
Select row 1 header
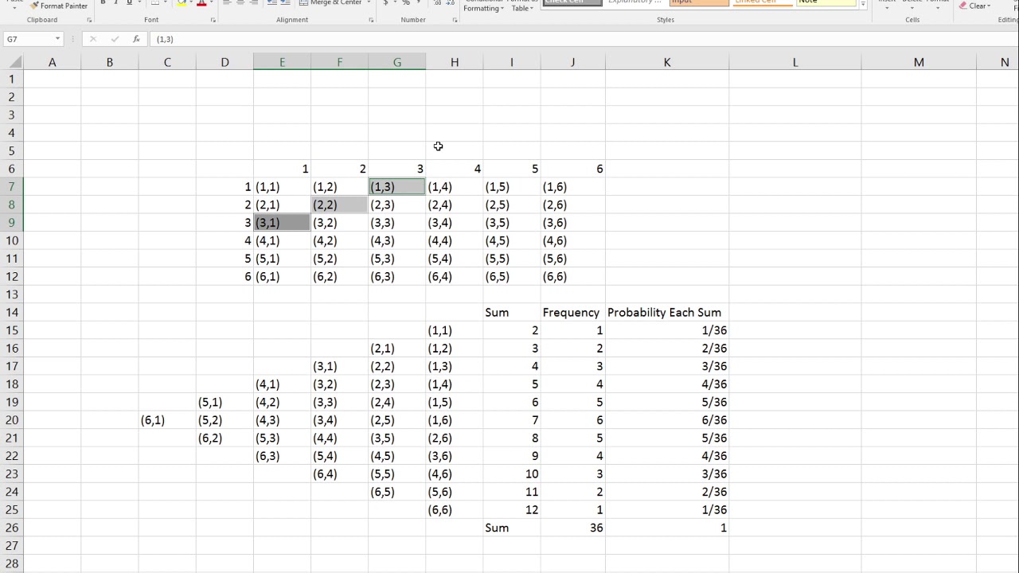click(x=12, y=79)
